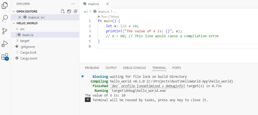Click the Debug code lens above main
Viewport: 258px width, 115px height.
click(x=114, y=17)
